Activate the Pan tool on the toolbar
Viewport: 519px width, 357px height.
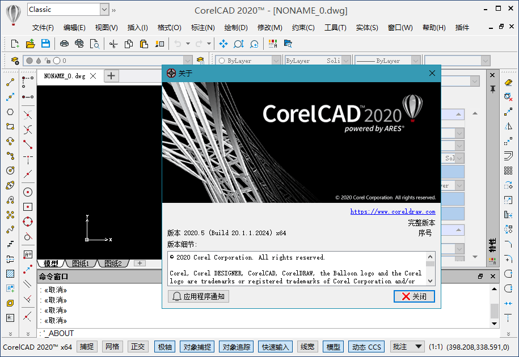(x=223, y=44)
